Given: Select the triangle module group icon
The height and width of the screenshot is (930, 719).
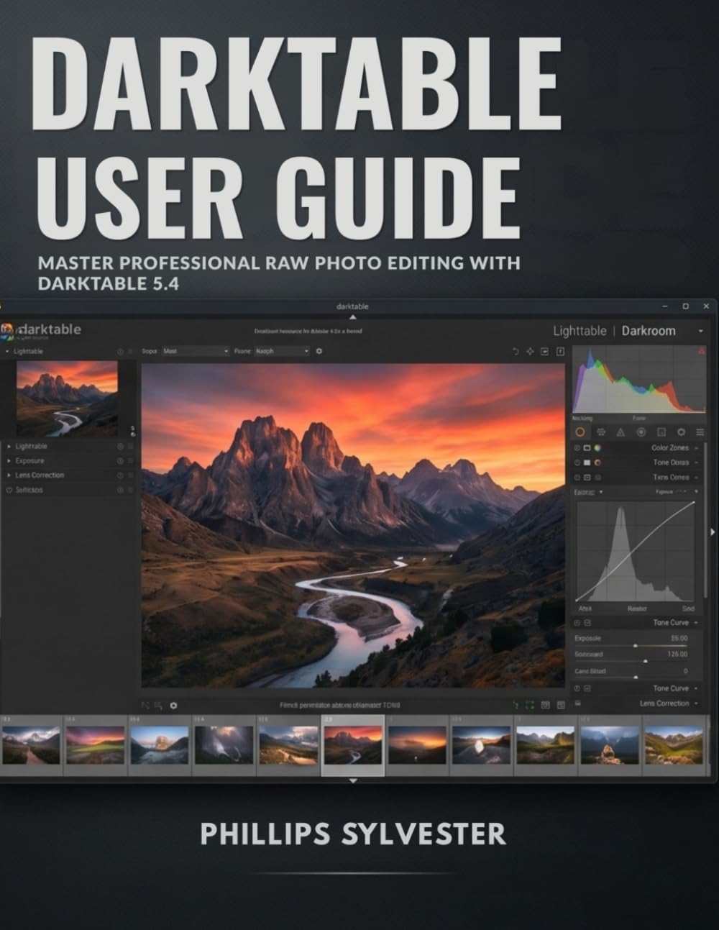Looking at the screenshot, I should pyautogui.click(x=620, y=432).
